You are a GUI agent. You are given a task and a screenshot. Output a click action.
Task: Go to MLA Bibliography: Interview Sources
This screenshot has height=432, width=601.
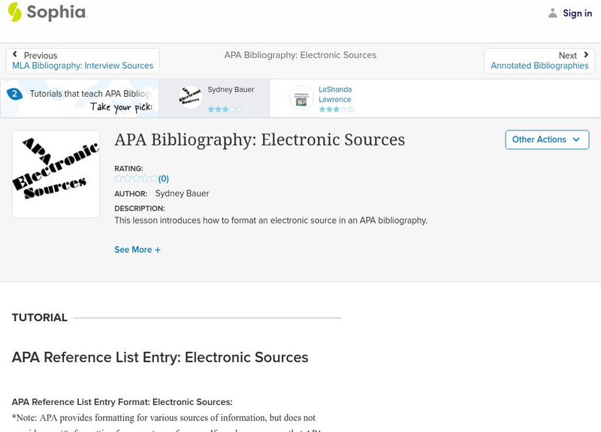click(83, 66)
